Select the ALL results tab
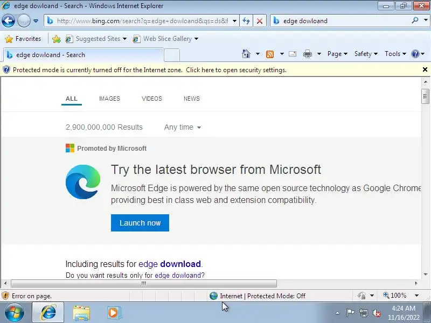Image resolution: width=431 pixels, height=323 pixels. click(x=72, y=99)
